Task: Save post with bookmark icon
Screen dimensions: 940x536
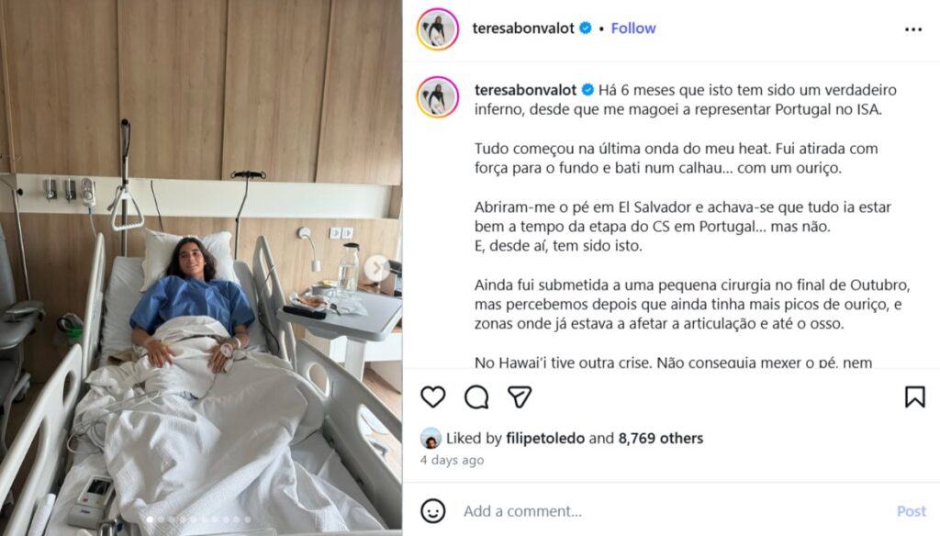Action: (915, 396)
